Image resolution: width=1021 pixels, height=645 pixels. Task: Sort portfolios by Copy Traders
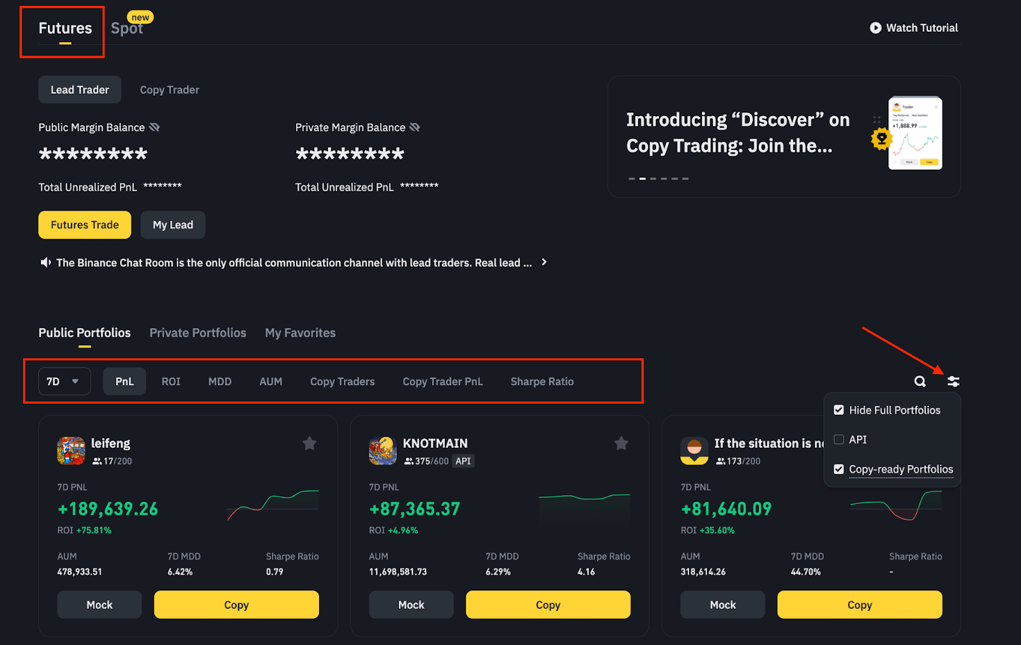[343, 382]
